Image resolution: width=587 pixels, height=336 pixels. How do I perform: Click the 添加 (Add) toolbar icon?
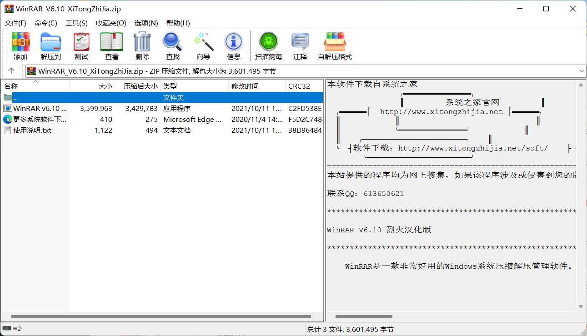[x=20, y=45]
